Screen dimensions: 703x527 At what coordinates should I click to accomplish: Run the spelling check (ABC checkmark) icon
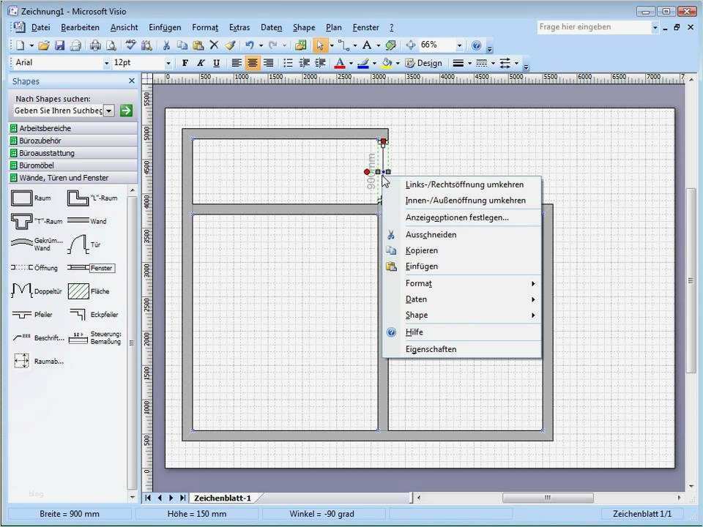pos(130,45)
